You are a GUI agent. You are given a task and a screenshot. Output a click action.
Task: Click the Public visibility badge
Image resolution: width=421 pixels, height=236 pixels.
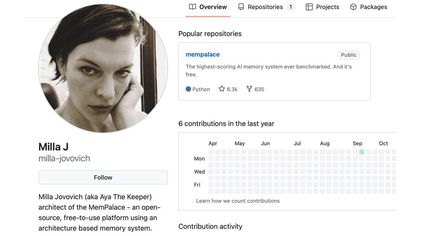[348, 55]
